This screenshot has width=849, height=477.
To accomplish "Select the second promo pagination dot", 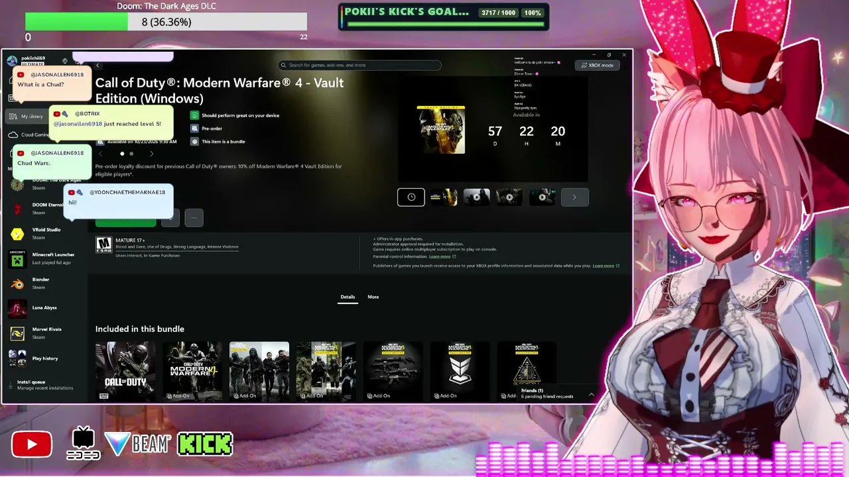I will (131, 154).
